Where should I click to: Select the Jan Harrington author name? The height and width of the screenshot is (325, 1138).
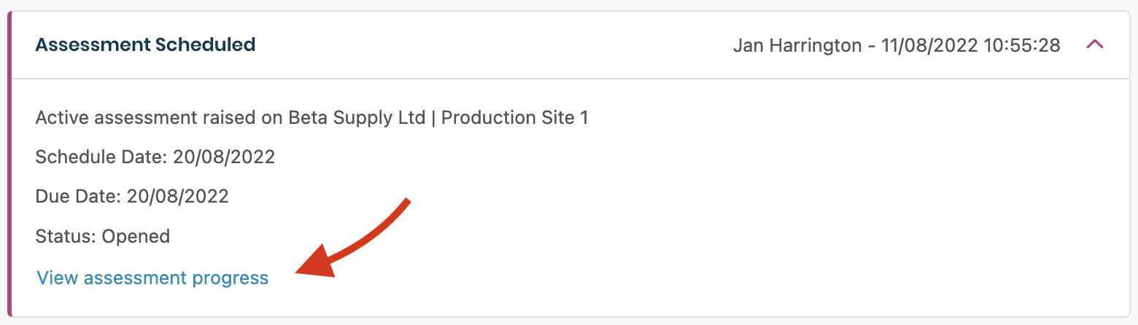(797, 45)
